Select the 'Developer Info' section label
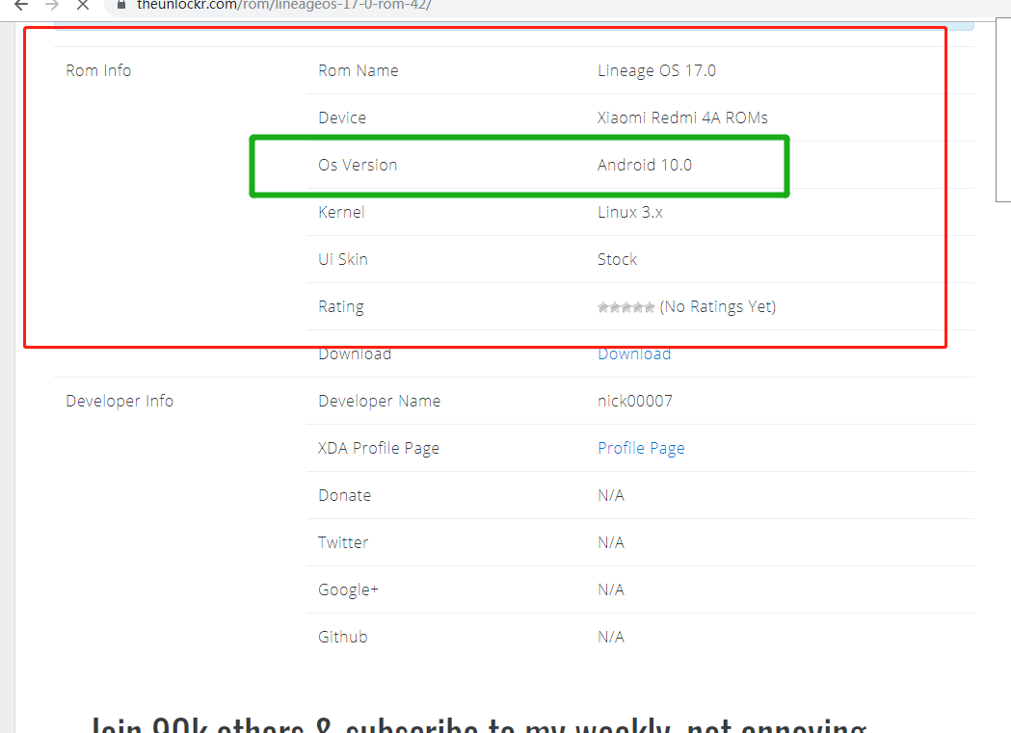1011x733 pixels. click(x=120, y=401)
